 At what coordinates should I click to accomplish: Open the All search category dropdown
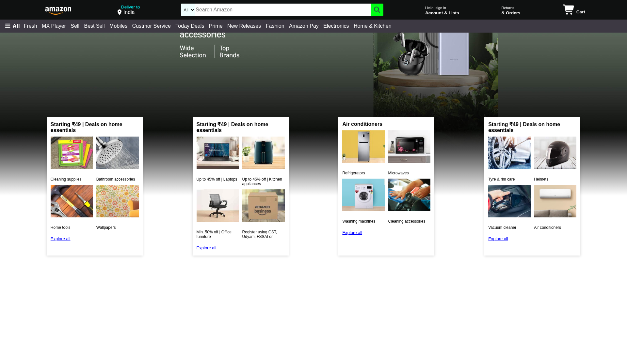point(188,10)
